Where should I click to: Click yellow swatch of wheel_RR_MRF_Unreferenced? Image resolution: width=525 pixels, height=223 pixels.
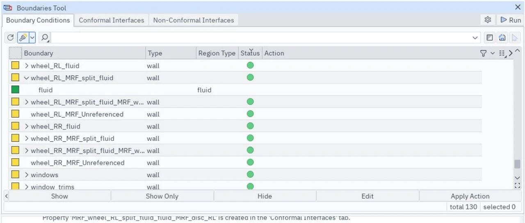[x=15, y=162]
